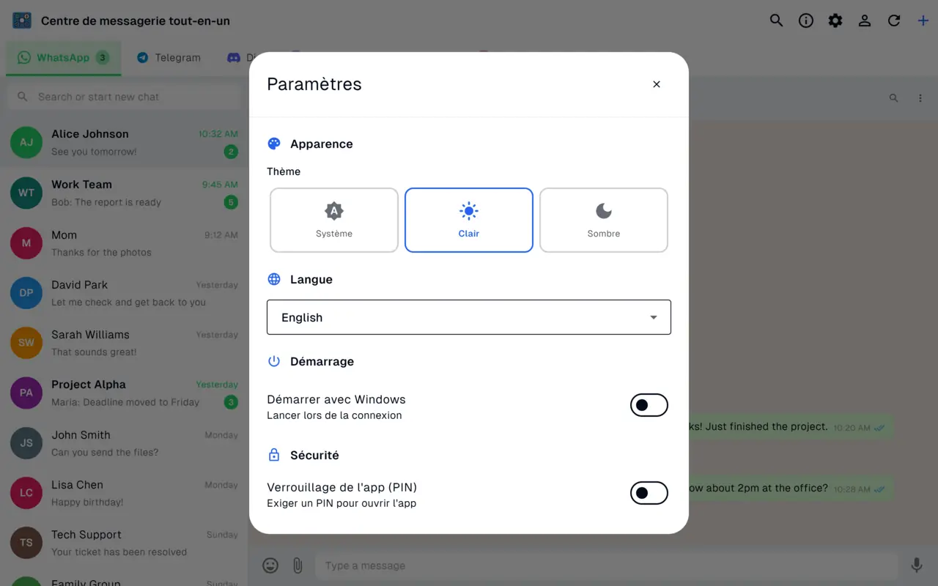Click the Thème label

(284, 171)
